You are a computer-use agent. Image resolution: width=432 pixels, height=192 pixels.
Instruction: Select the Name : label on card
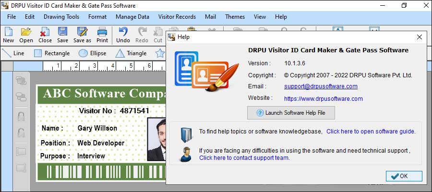click(x=52, y=128)
